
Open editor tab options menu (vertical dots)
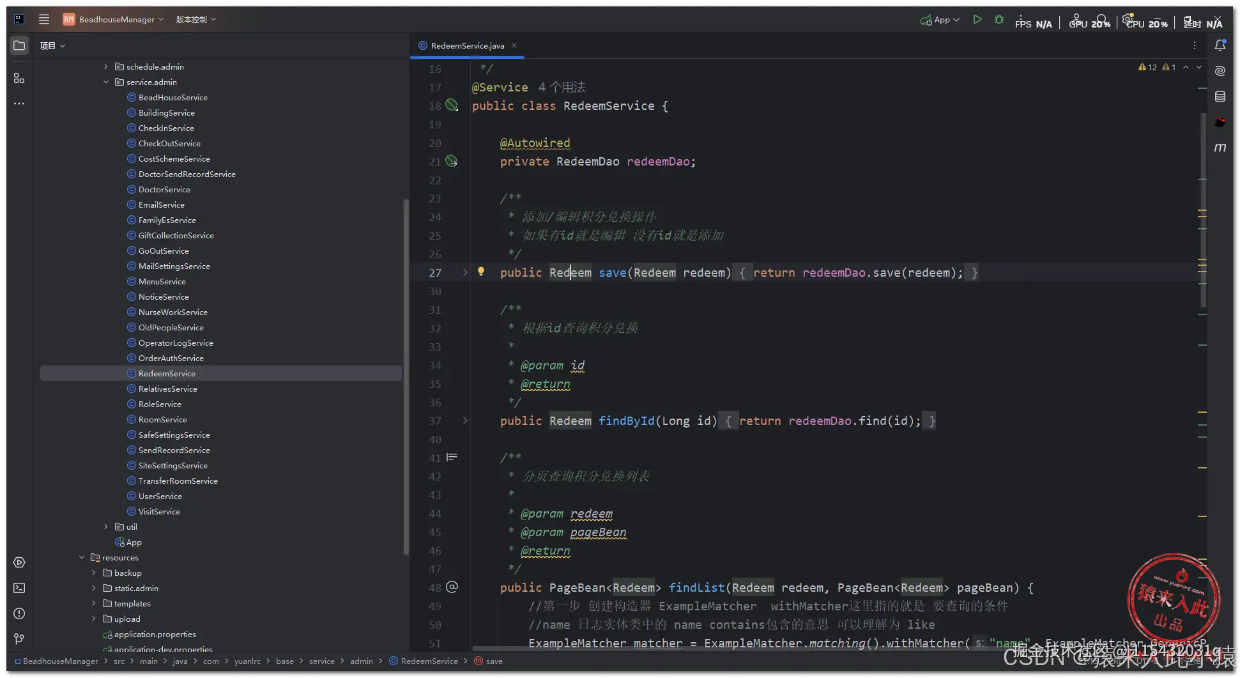[x=1194, y=45]
